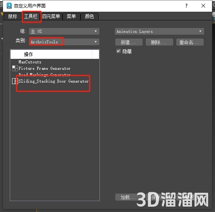
Task: Click the 加载... button
Action: click(x=128, y=197)
